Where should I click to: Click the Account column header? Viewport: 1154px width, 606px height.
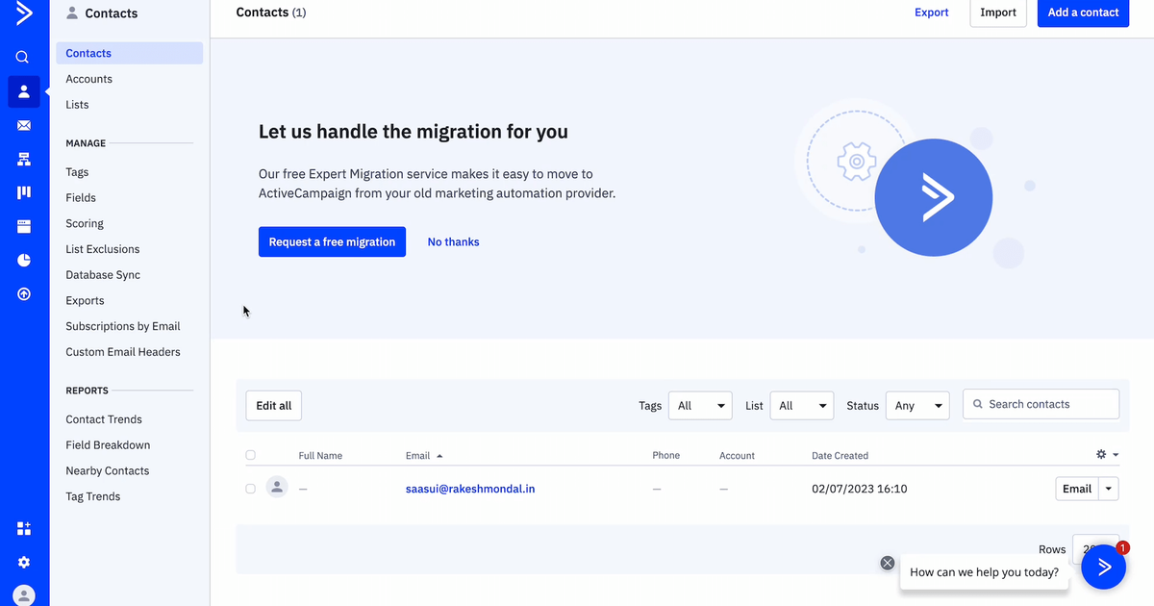(737, 455)
